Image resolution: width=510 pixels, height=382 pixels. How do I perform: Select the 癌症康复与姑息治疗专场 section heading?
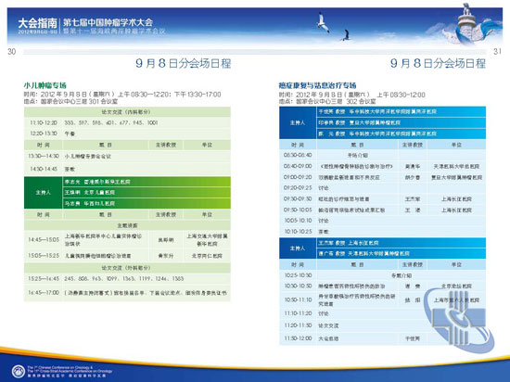pyautogui.click(x=317, y=85)
